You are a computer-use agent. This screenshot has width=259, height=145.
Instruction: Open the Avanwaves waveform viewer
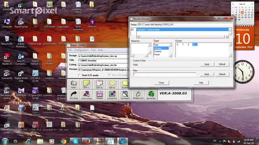point(86,95)
